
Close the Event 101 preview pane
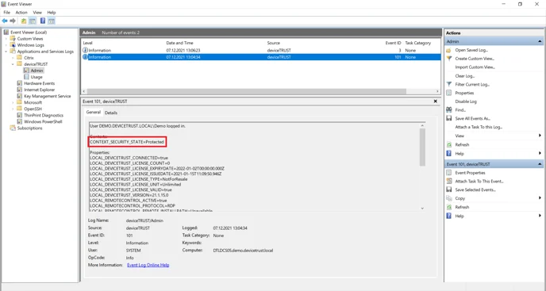pos(435,101)
